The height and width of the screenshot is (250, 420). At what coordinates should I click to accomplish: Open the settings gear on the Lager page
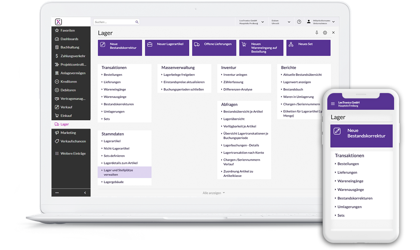pos(325,33)
